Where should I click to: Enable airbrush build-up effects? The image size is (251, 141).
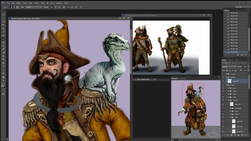click(76, 7)
